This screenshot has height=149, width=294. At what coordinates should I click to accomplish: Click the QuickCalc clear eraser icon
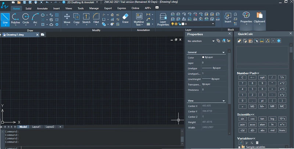[x=239, y=41]
